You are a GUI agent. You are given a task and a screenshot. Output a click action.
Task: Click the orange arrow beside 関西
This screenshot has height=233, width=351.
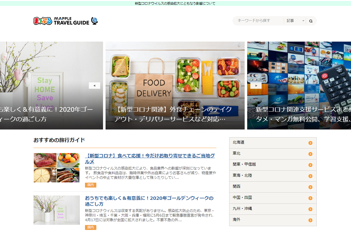[x=310, y=187]
